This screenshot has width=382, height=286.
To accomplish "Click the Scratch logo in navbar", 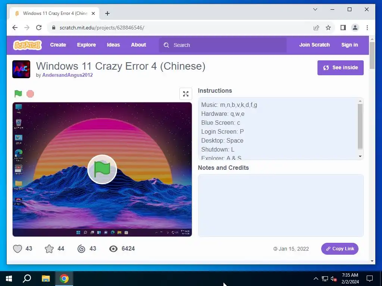I will click(27, 45).
